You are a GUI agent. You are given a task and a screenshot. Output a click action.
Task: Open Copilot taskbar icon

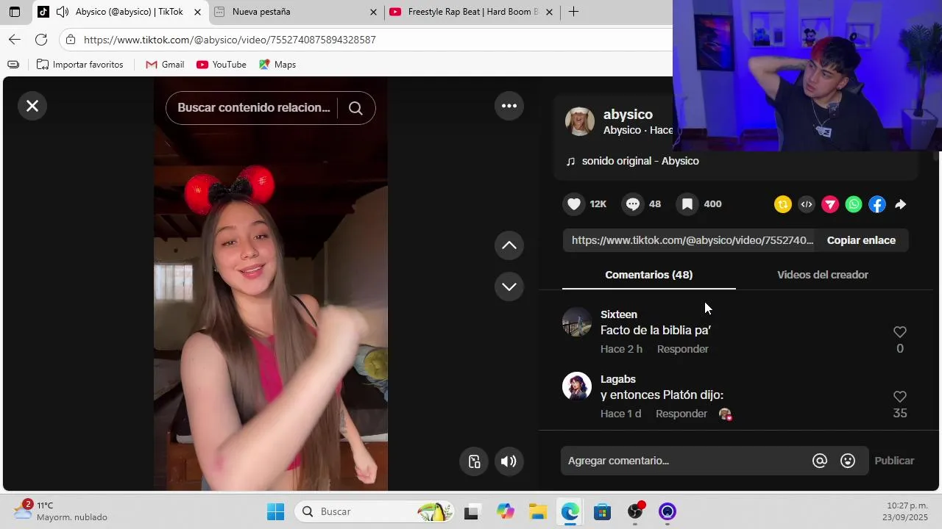[x=505, y=511]
